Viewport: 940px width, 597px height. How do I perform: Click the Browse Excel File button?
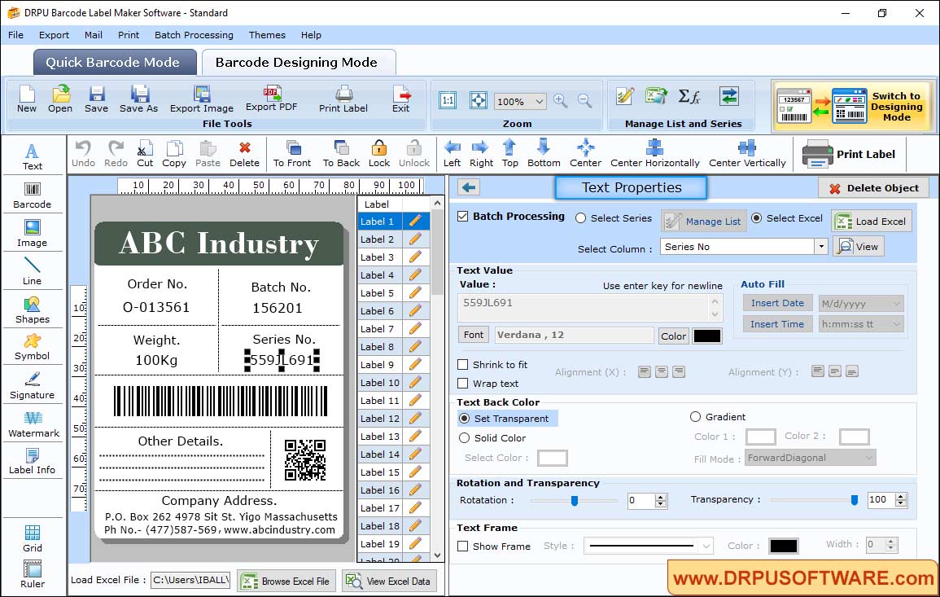[286, 581]
